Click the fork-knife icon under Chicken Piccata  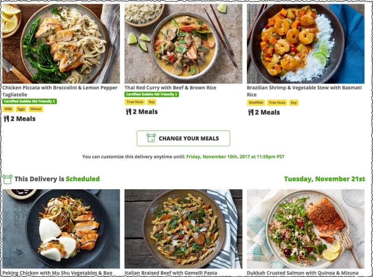[x=7, y=119]
